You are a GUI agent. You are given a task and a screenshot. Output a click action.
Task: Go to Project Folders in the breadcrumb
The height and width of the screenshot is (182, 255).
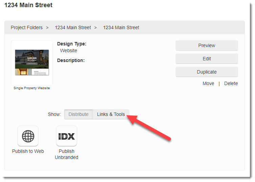coord(27,27)
